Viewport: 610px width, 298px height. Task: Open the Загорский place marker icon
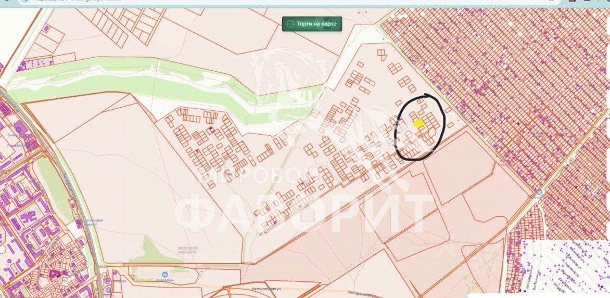(79, 223)
